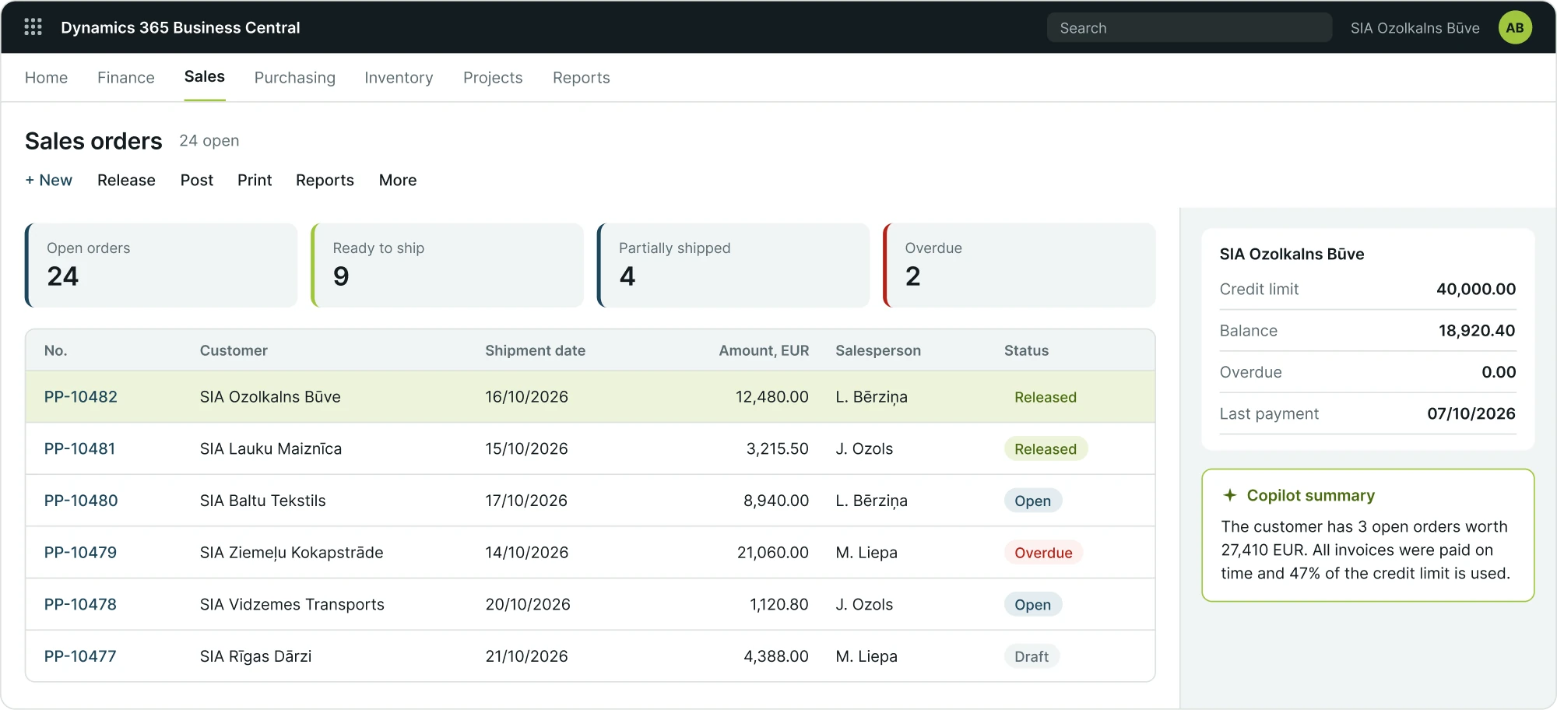Click the Release action
Image resolution: width=1557 pixels, height=710 pixels.
(x=126, y=180)
